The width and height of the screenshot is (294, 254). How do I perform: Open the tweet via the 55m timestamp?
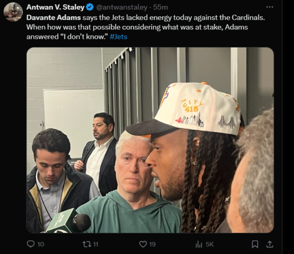pos(161,7)
